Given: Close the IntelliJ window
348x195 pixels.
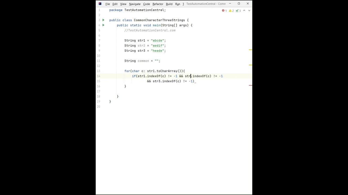Looking at the screenshot, I should point(248,4).
